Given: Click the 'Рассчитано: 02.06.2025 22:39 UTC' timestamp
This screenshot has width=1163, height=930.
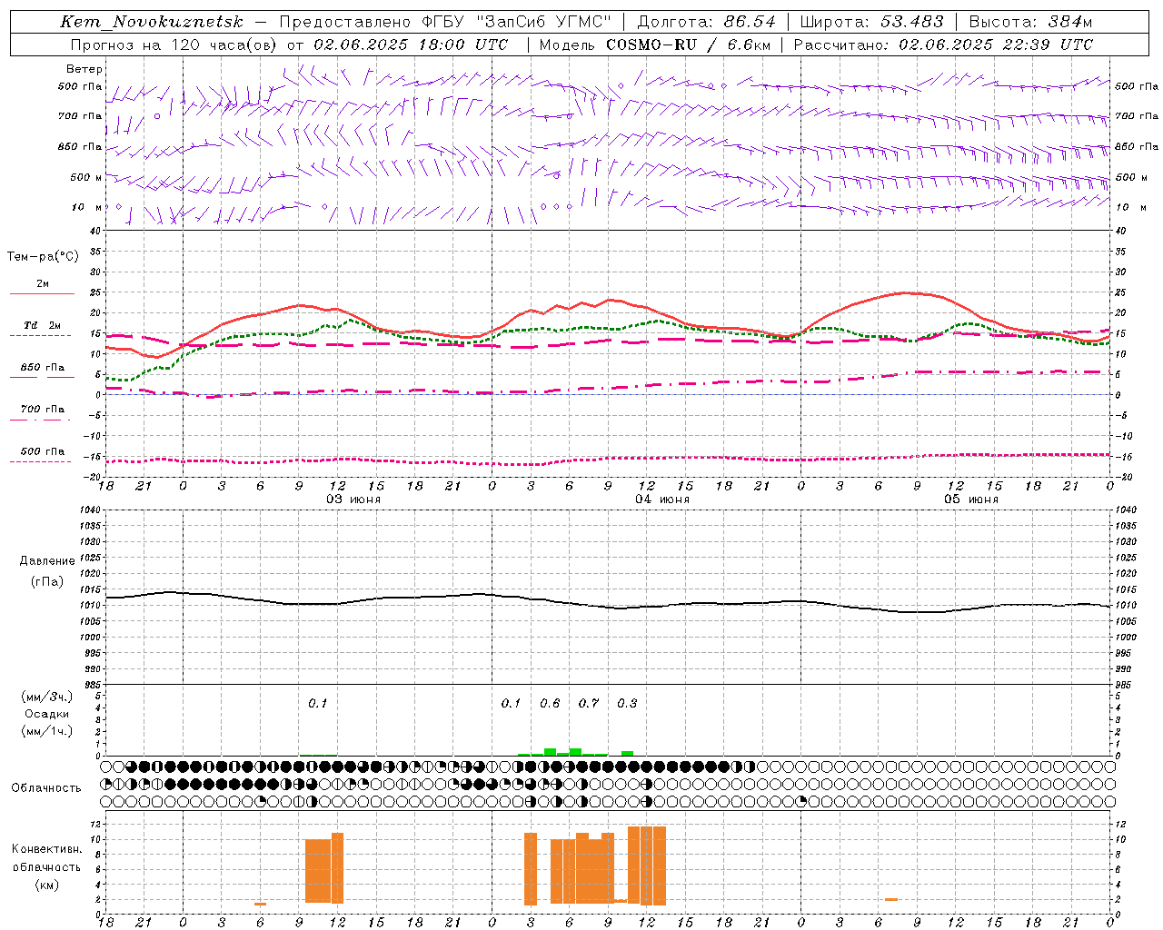Looking at the screenshot, I should (x=943, y=45).
